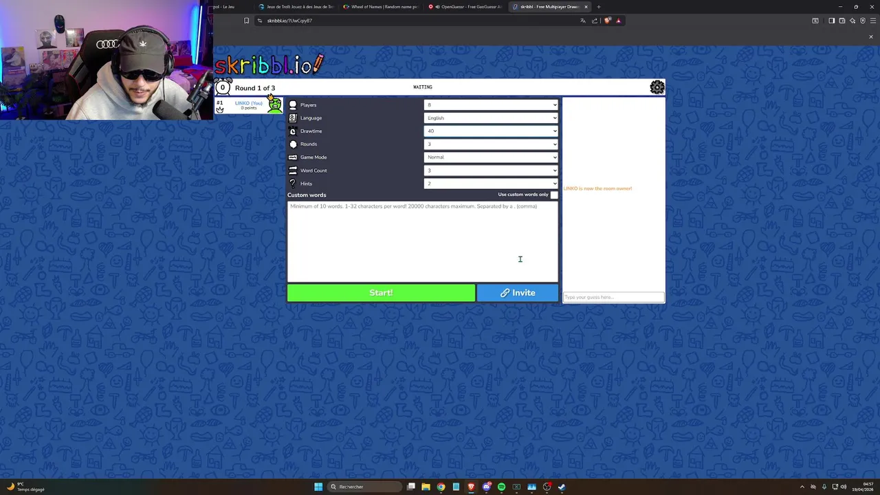Screen dimensions: 880x495
Task: Close the skribbl browser tab
Action: (x=586, y=7)
